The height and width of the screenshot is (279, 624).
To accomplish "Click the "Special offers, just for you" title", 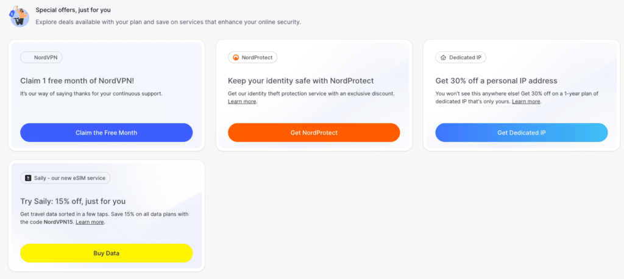I will [x=73, y=10].
